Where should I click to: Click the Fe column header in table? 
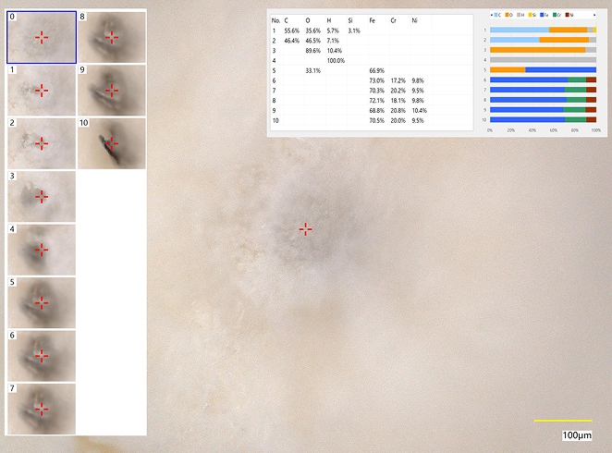[x=372, y=19]
